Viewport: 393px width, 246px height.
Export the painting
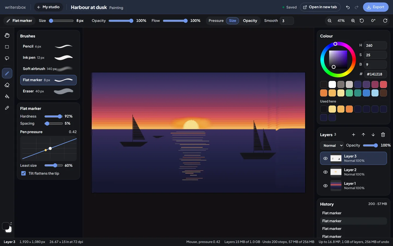pos(376,7)
